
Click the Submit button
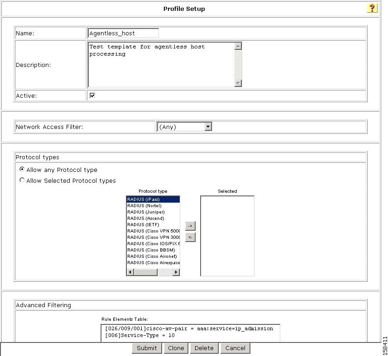(x=147, y=348)
